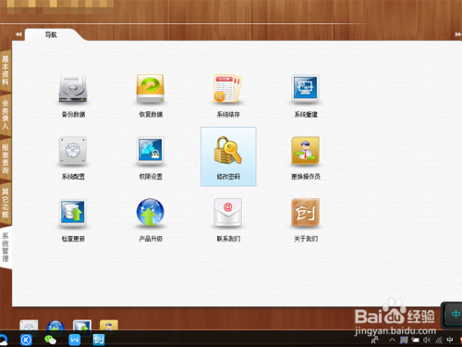
Task: Launch the 检查更新 database icon
Action: 73,213
